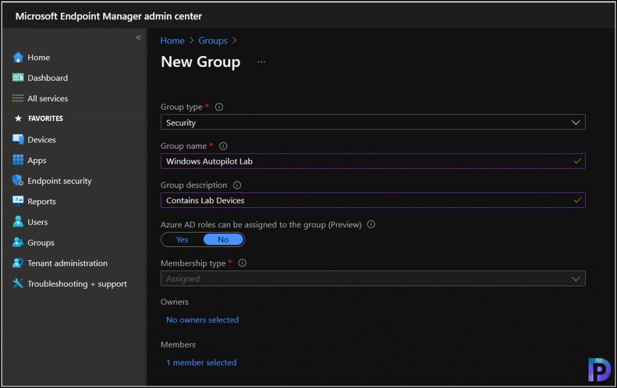Click the FAVORITES heading text
Viewport: 617px width, 388px height.
46,119
